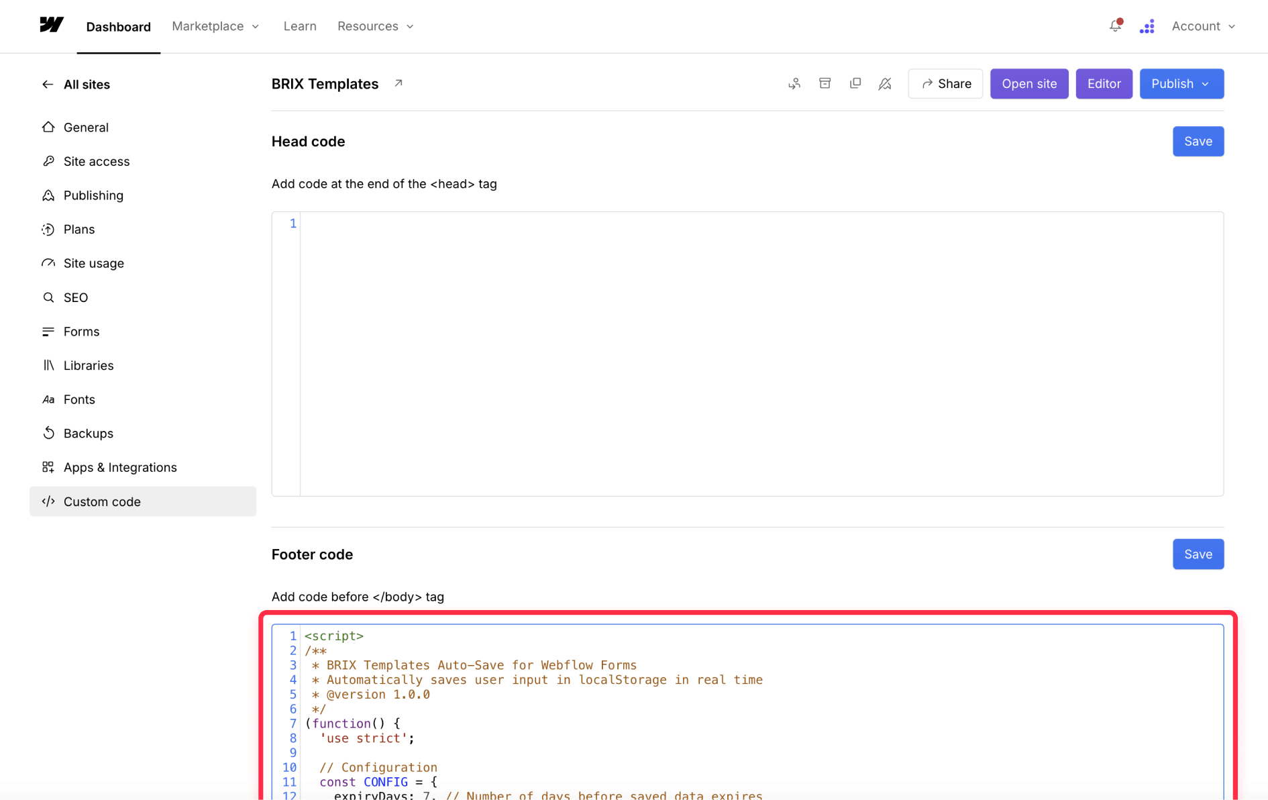The image size is (1268, 800).
Task: Save the Head code
Action: (x=1198, y=142)
